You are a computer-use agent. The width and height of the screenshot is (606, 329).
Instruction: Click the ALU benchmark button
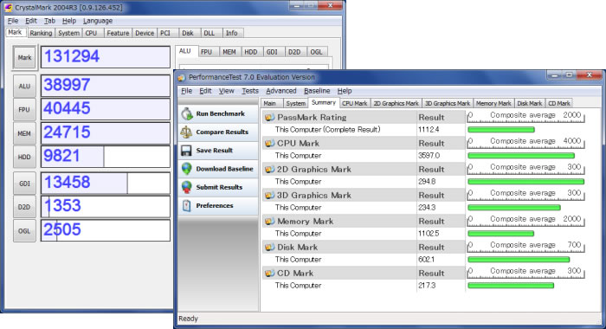coord(24,86)
